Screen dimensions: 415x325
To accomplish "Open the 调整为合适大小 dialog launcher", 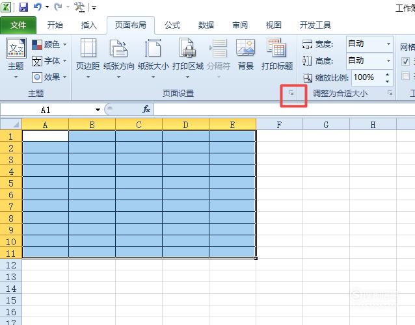I will [x=390, y=93].
